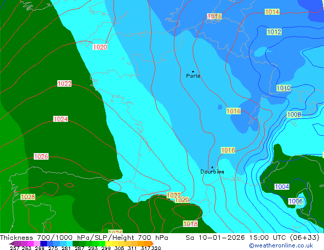This screenshot has height=250, width=324.
Task: Click the 311 legend value
Action: (132, 248)
